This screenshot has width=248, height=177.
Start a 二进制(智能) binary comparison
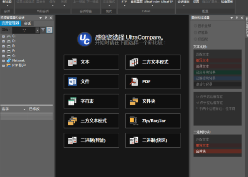(x=91, y=140)
